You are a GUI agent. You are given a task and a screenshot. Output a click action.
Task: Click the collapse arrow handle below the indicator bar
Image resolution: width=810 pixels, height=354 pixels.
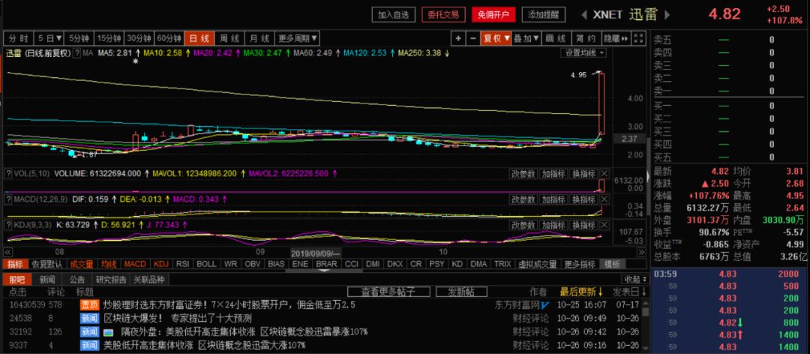(x=325, y=270)
